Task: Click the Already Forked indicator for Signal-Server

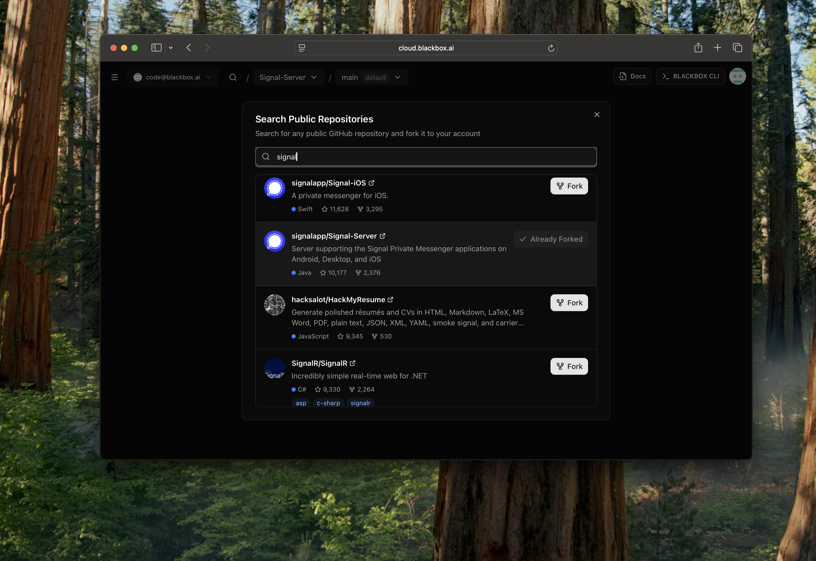Action: [x=550, y=239]
